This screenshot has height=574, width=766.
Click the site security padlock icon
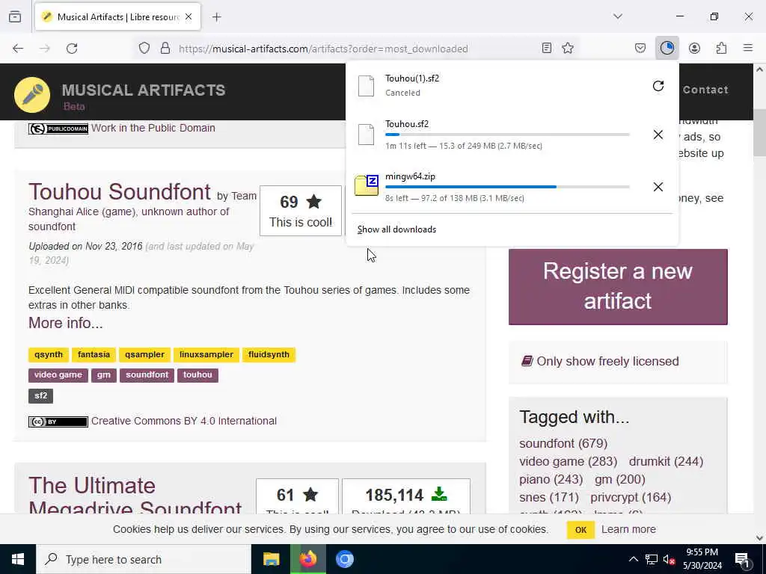pos(165,49)
